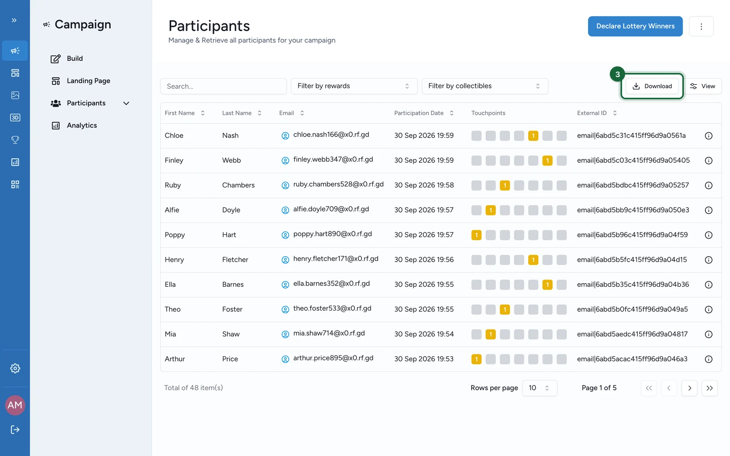This screenshot has width=730, height=456.
Task: Open the layout template icon in sidebar
Action: 15,73
